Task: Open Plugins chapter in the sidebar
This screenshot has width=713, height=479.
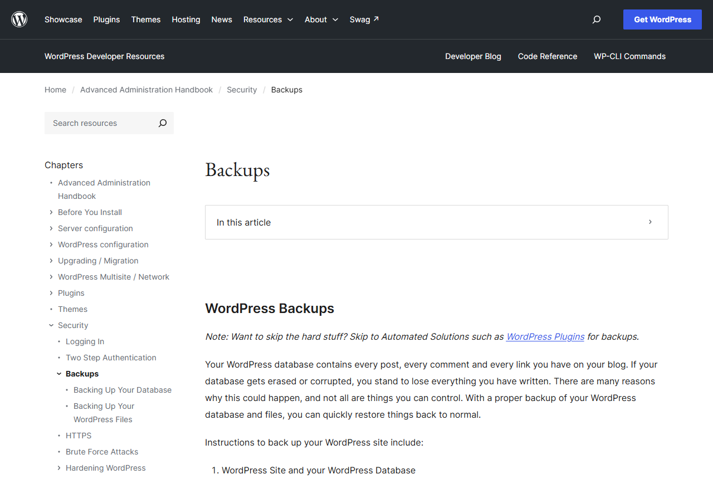Action: [x=71, y=293]
